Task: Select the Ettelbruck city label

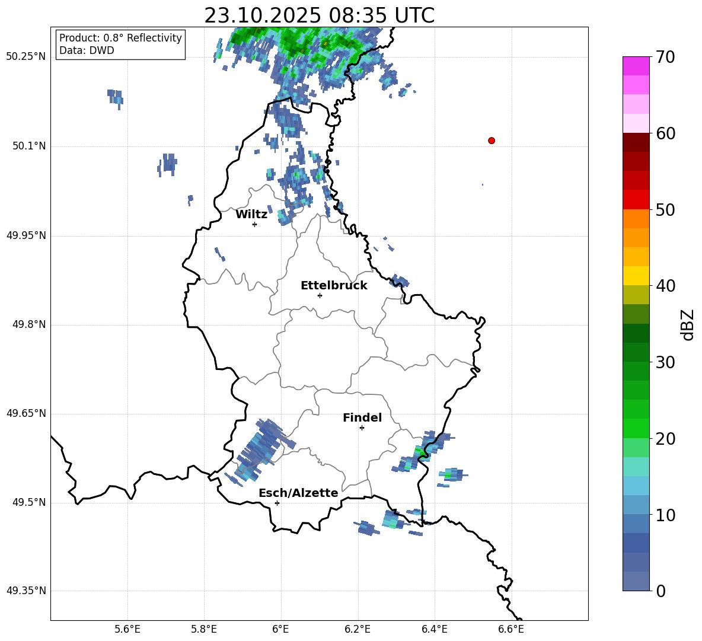Action: (334, 286)
